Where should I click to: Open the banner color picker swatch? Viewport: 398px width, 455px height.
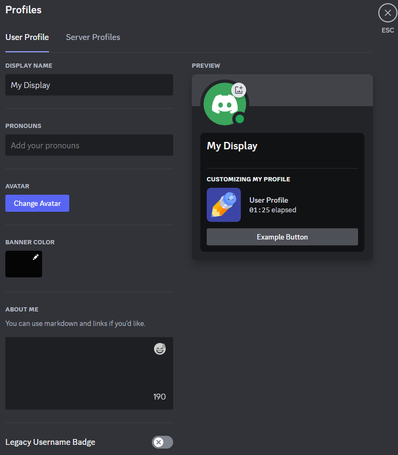[23, 264]
